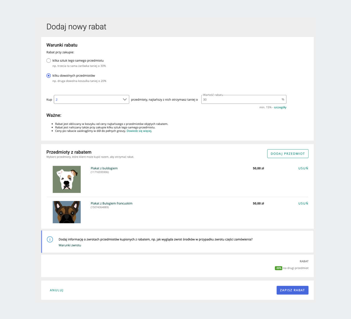
Task: Open 'Plakat z buldogiem' item link
Action: click(x=104, y=168)
